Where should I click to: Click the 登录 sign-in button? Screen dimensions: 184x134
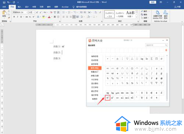tap(153, 2)
